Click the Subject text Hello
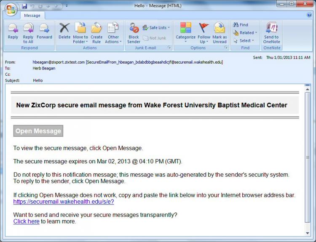316x242 pixels. tap(38, 80)
